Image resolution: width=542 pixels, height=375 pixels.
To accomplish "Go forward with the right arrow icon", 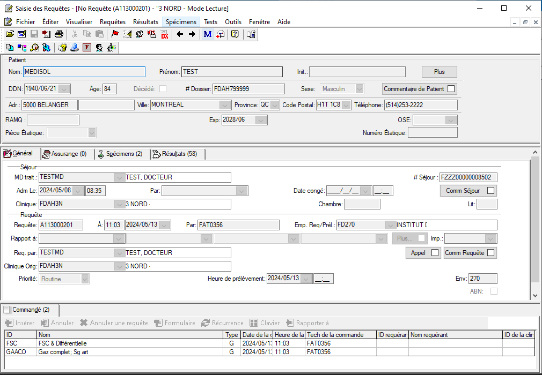I will tap(192, 34).
